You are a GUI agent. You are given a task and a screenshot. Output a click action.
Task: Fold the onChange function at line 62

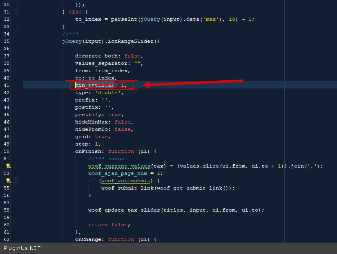tap(16, 239)
